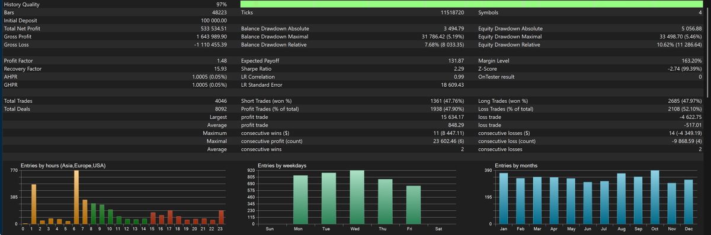Select the Equity Drawdown Absolute value 5 056.88
The height and width of the screenshot is (235, 711).
691,28
